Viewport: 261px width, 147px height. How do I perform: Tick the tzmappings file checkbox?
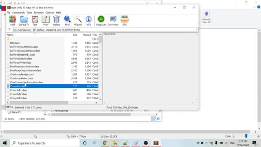coord(53,111)
